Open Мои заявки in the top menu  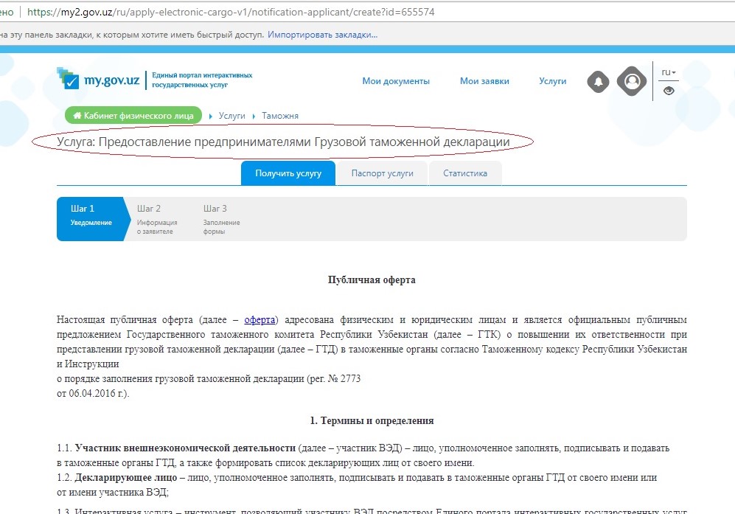coord(484,81)
